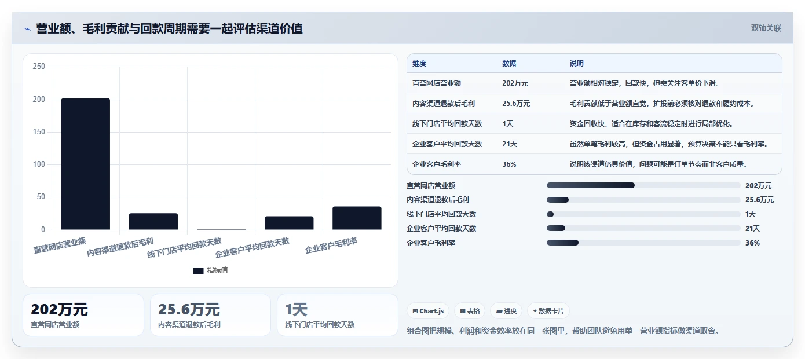The height and width of the screenshot is (359, 805).
Task: Click the 数据卡片 tag chip
Action: (x=548, y=311)
